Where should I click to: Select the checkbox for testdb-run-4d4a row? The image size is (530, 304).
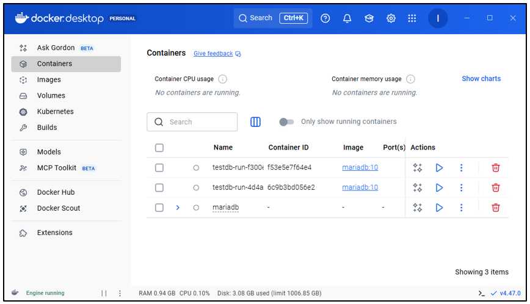[159, 187]
